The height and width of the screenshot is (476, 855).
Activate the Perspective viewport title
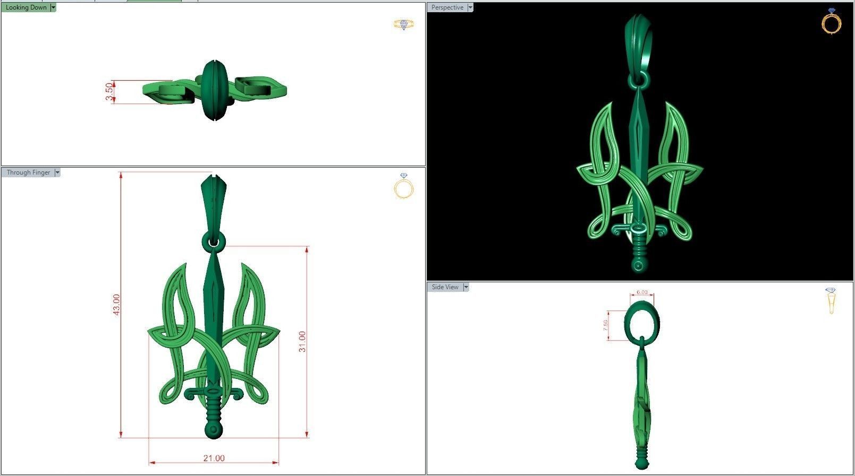point(447,7)
